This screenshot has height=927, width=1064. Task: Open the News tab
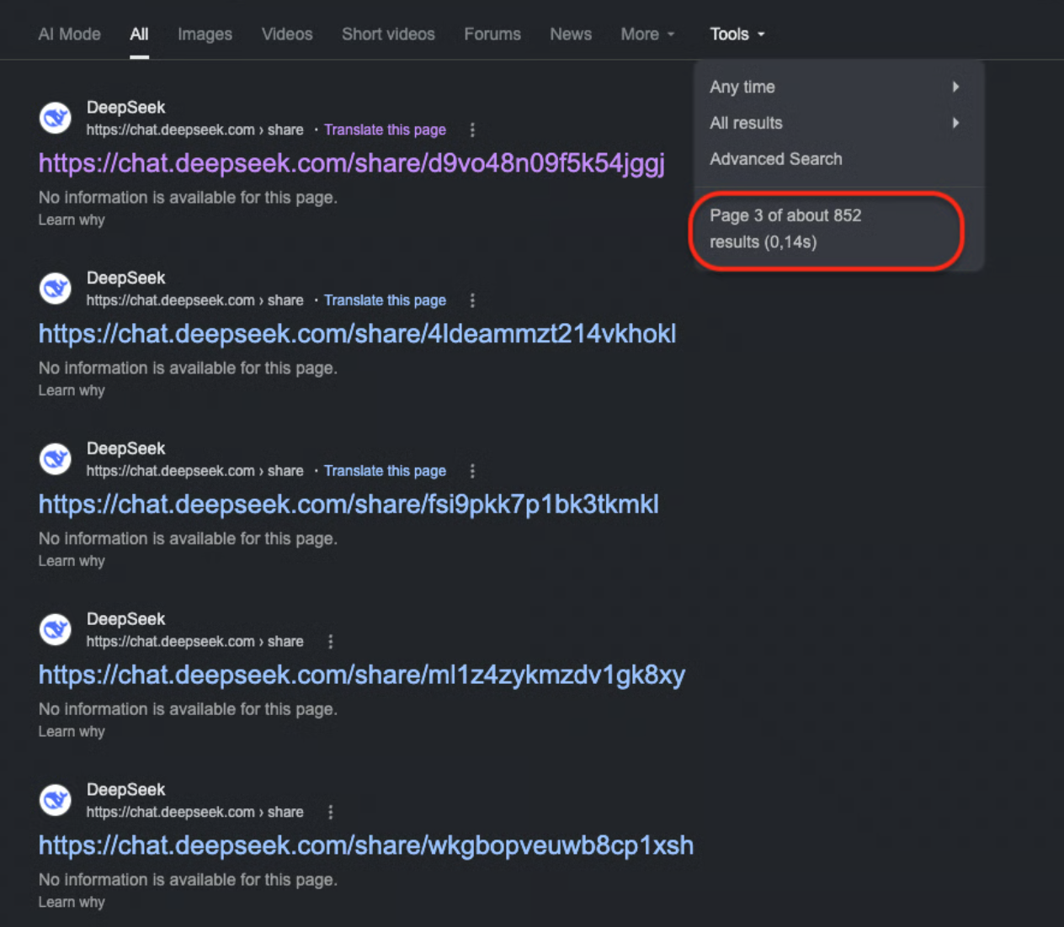[571, 34]
